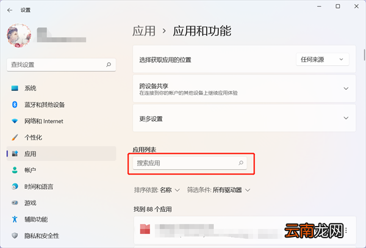Image resolution: width=366 pixels, height=248 pixels.
Task: Click the magnifier icon in 搜索应用 box
Action: [241, 163]
